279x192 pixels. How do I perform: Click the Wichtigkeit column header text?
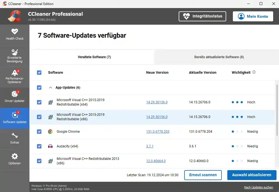point(241,73)
